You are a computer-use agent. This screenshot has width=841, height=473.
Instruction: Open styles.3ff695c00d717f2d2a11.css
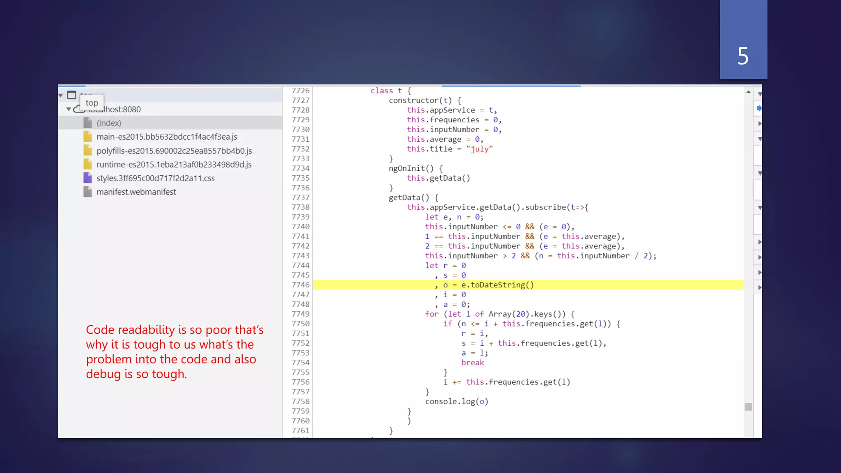pos(156,178)
